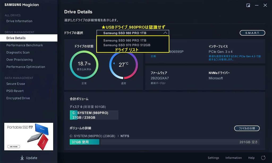
Task: Click the Microsoft NVMe driver value
Action: tap(216, 78)
